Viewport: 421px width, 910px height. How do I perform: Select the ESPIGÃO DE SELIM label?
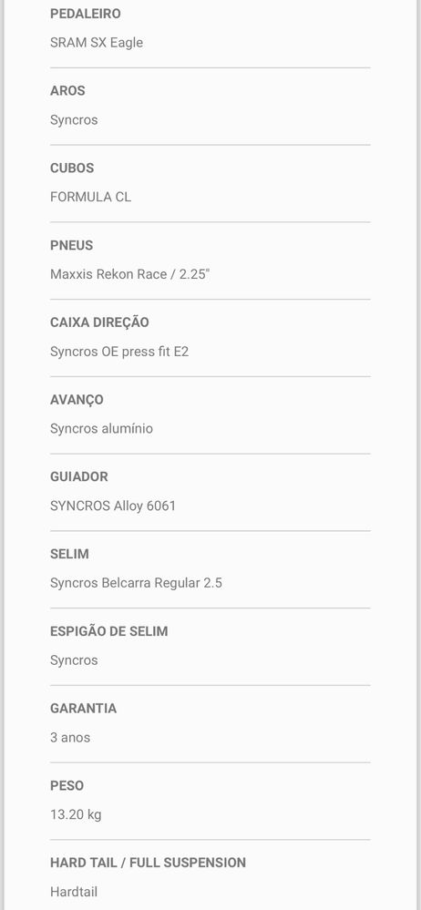click(109, 631)
